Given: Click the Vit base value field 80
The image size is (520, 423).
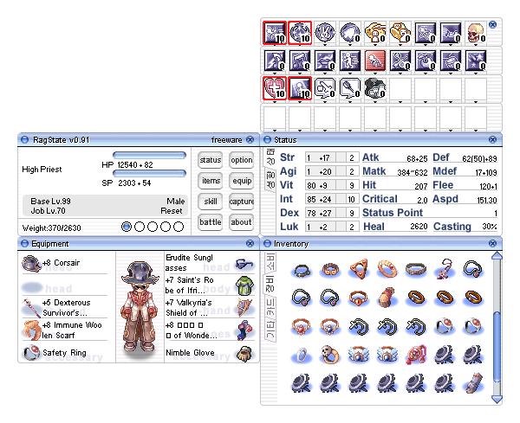Looking at the screenshot, I should point(311,185).
